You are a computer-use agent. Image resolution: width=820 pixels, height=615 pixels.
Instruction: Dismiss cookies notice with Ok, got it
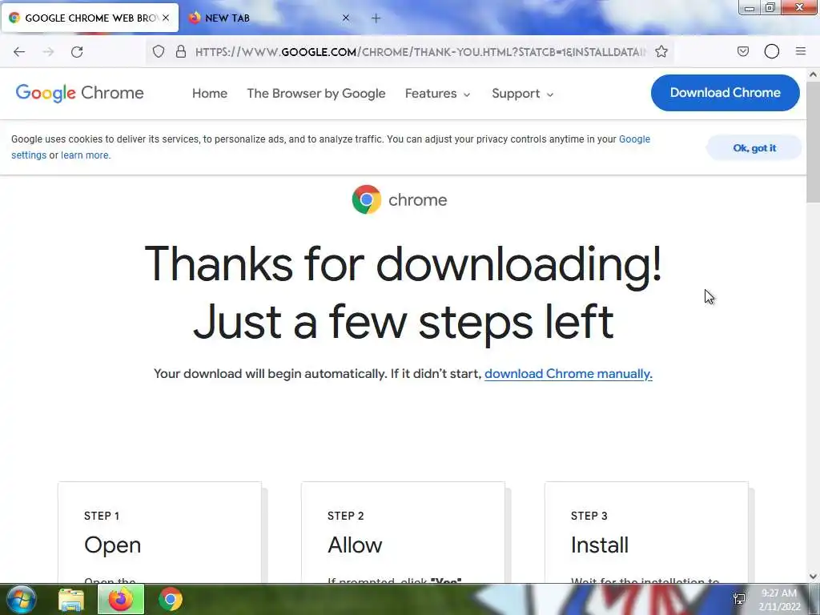point(754,148)
